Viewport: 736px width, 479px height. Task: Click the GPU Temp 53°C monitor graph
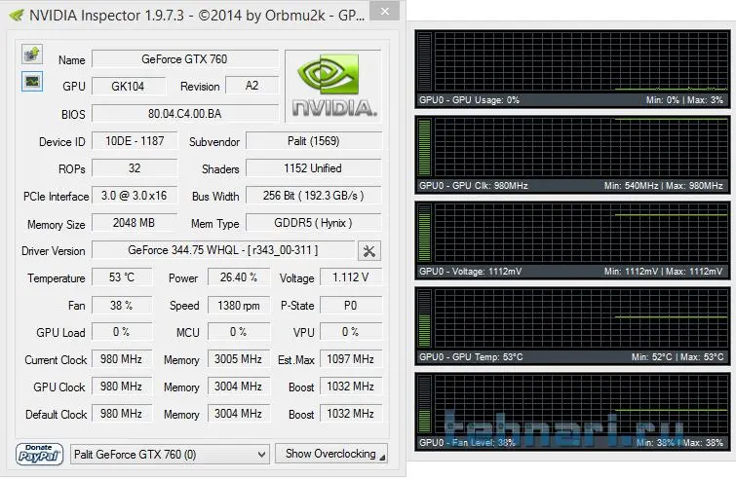point(572,327)
